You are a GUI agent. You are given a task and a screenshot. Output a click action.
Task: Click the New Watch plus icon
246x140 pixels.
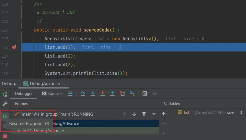pyautogui.click(x=164, y=114)
